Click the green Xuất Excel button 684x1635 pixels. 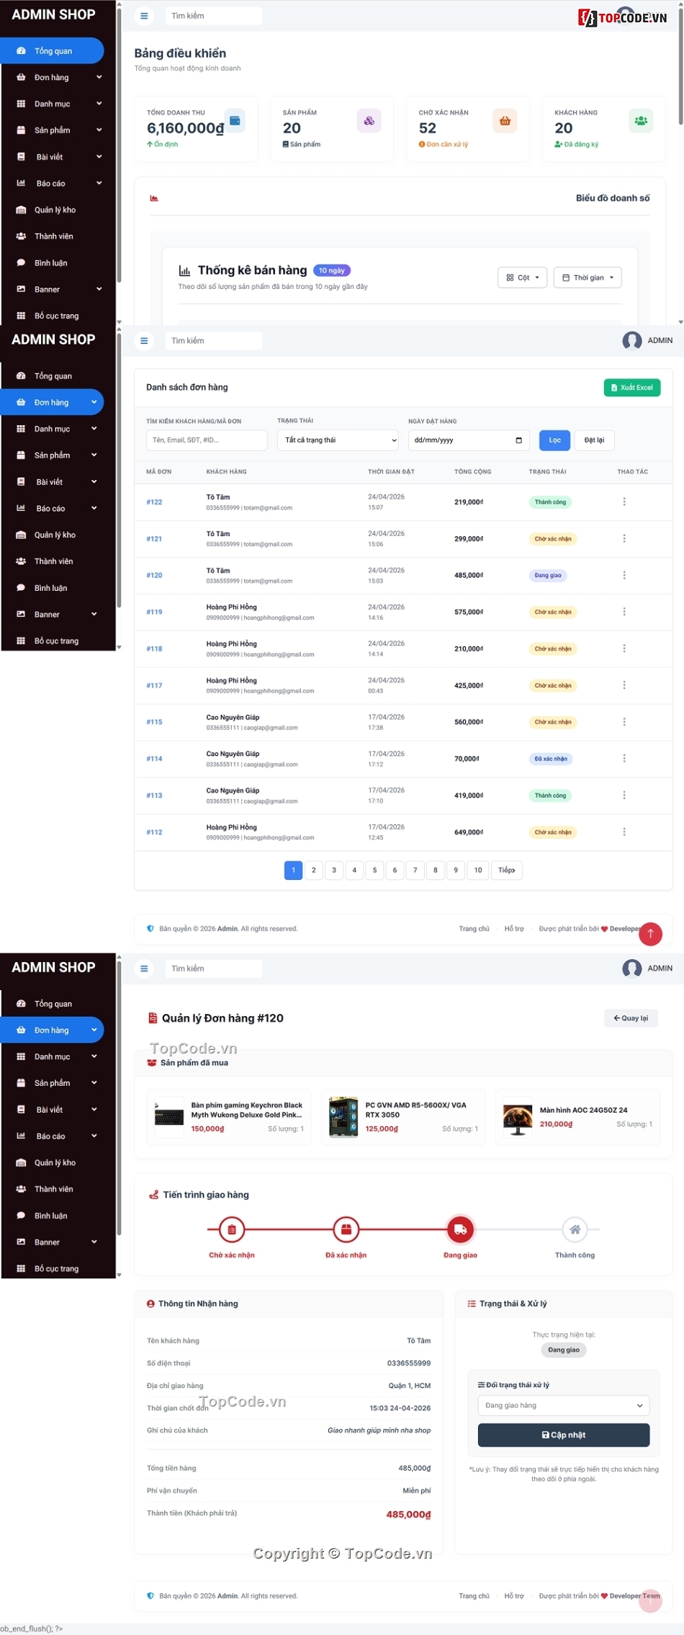click(631, 388)
